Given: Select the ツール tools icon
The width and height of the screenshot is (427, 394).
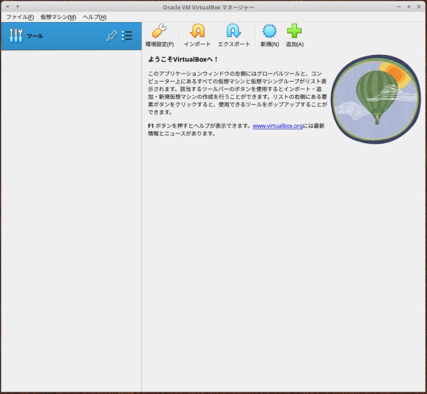Looking at the screenshot, I should point(16,36).
